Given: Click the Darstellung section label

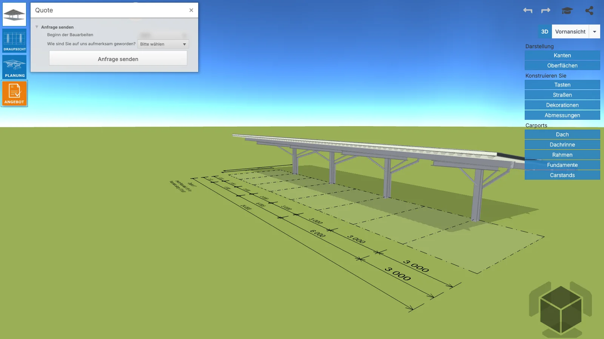Looking at the screenshot, I should (x=539, y=46).
